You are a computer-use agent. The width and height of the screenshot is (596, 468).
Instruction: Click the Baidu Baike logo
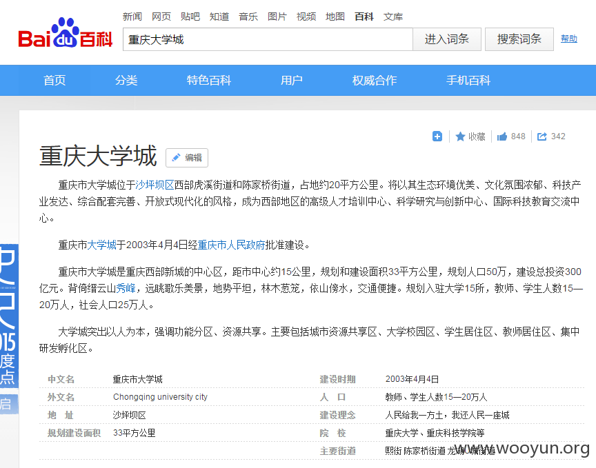(66, 33)
